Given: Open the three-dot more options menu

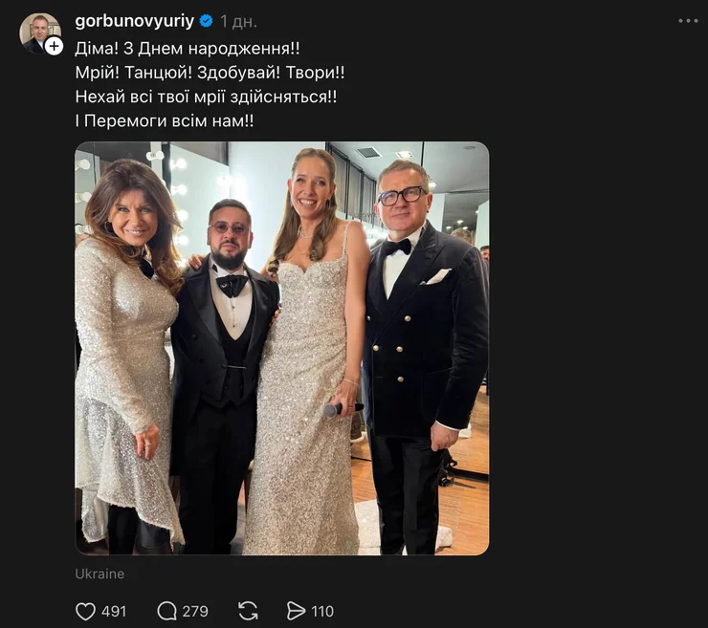Looking at the screenshot, I should (688, 21).
